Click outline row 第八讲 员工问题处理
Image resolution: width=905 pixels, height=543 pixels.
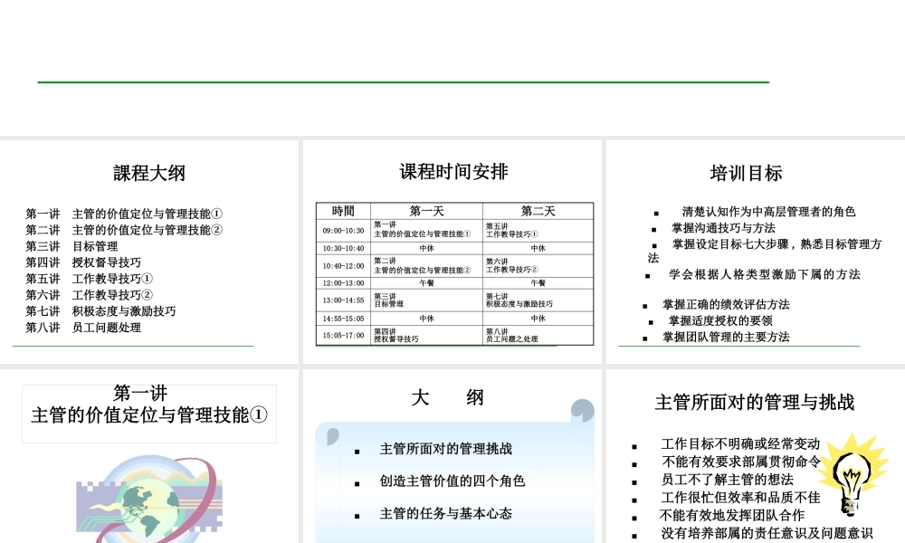83,328
